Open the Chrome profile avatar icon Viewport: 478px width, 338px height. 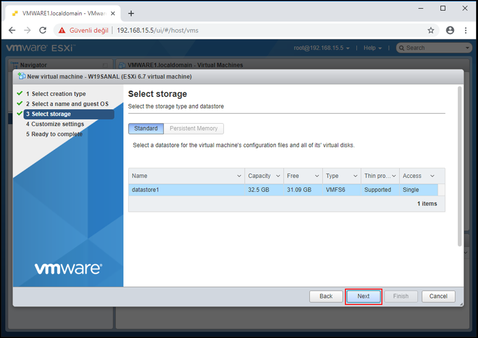tap(450, 30)
